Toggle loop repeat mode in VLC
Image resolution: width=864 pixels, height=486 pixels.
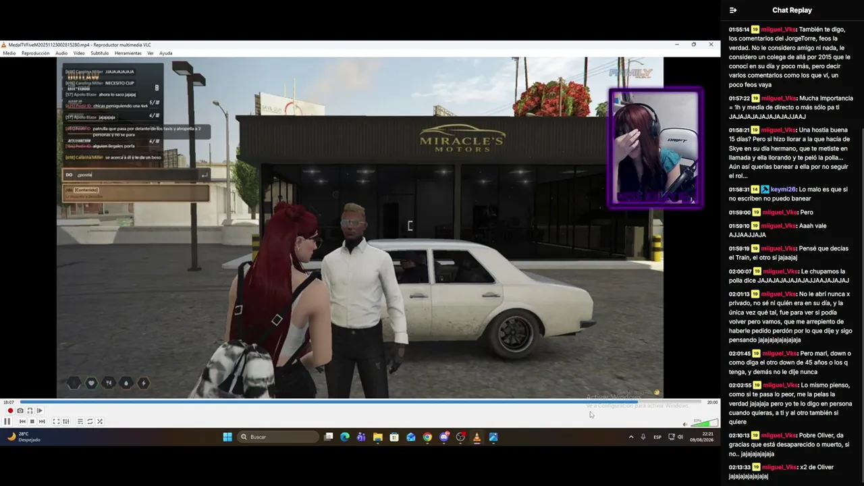pyautogui.click(x=90, y=421)
